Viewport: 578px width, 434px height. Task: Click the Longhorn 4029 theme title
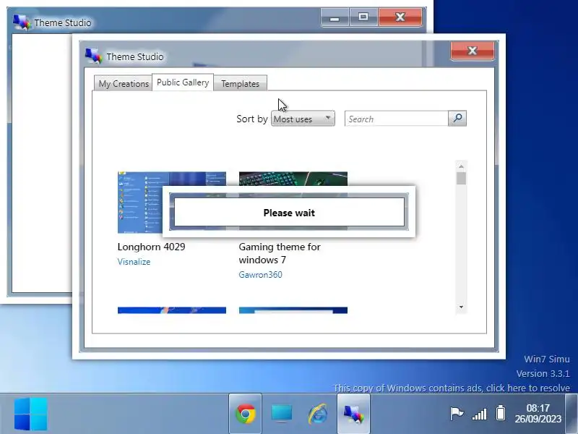[x=151, y=247]
